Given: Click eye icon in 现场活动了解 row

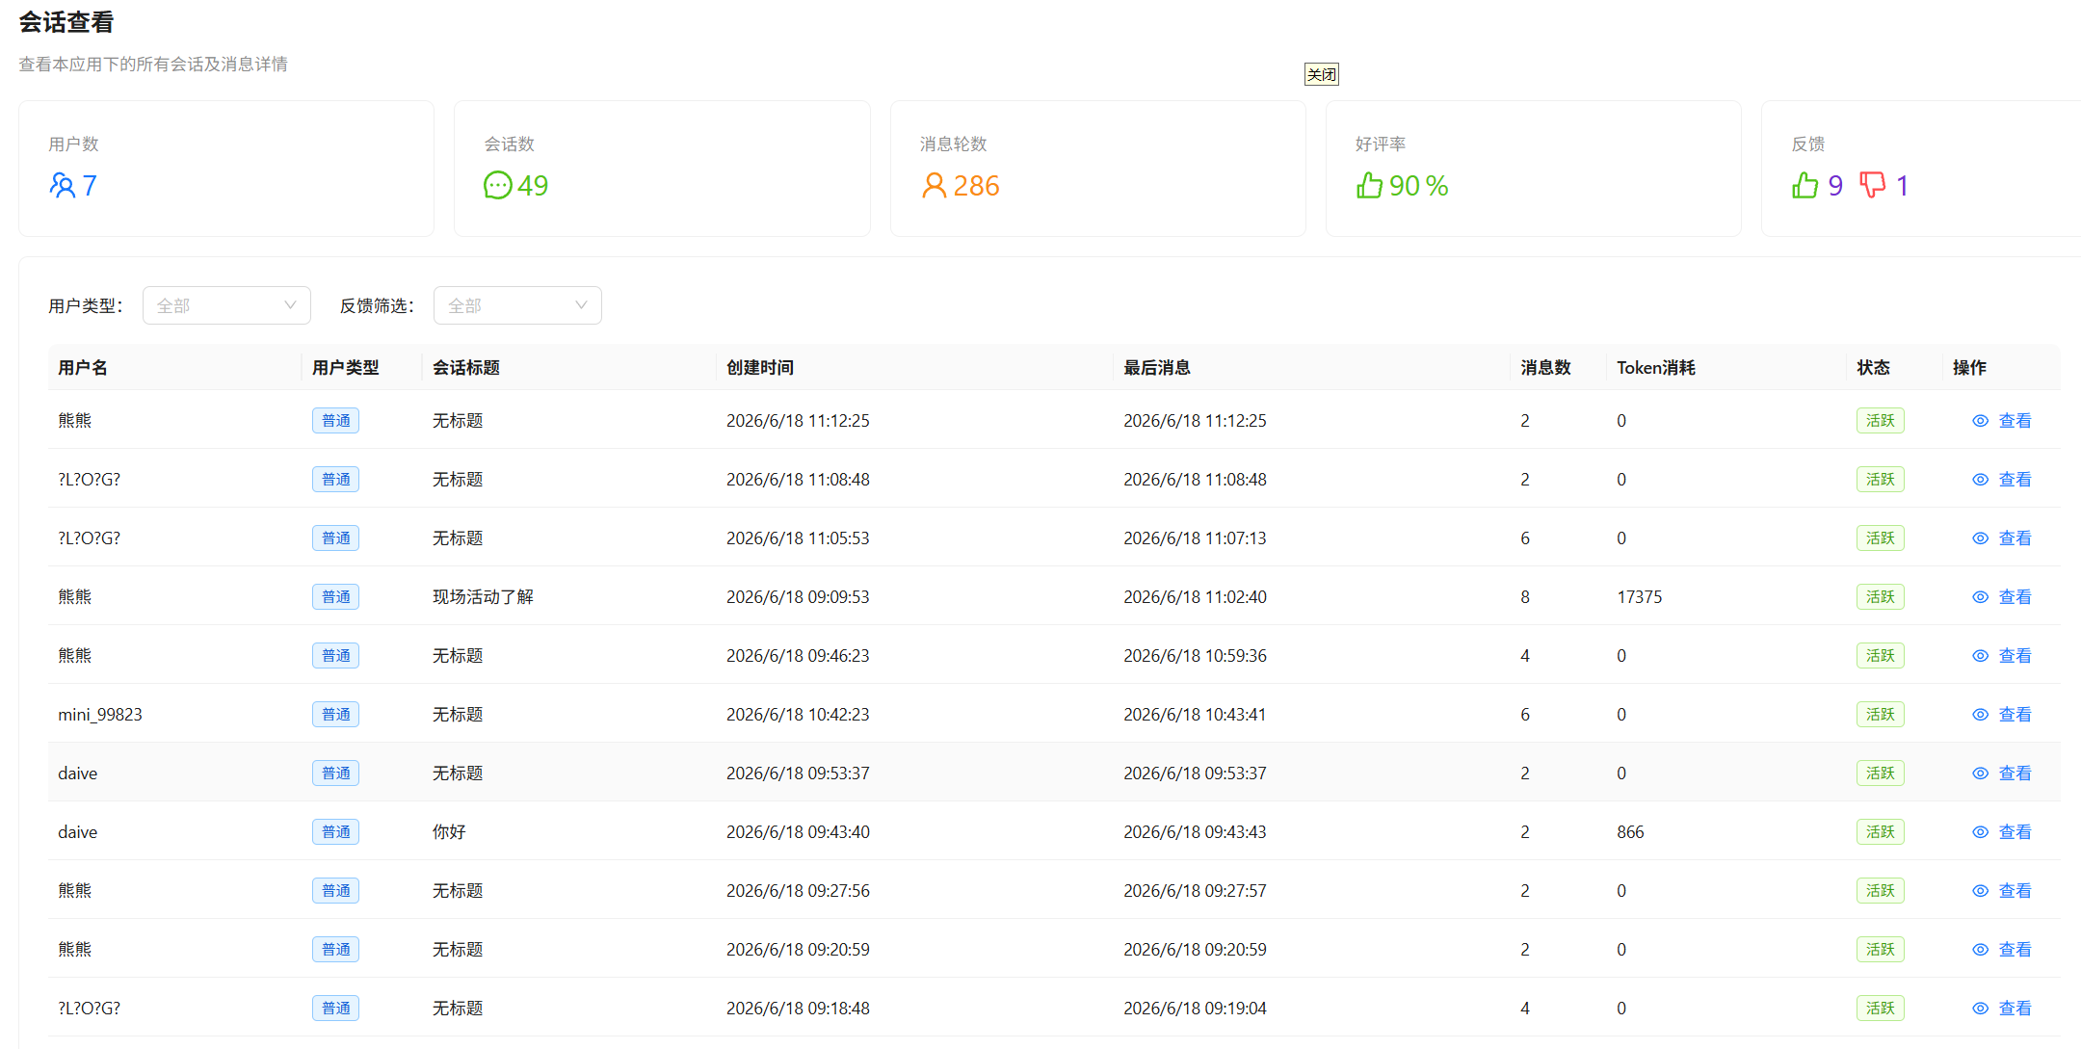Looking at the screenshot, I should pos(1980,597).
